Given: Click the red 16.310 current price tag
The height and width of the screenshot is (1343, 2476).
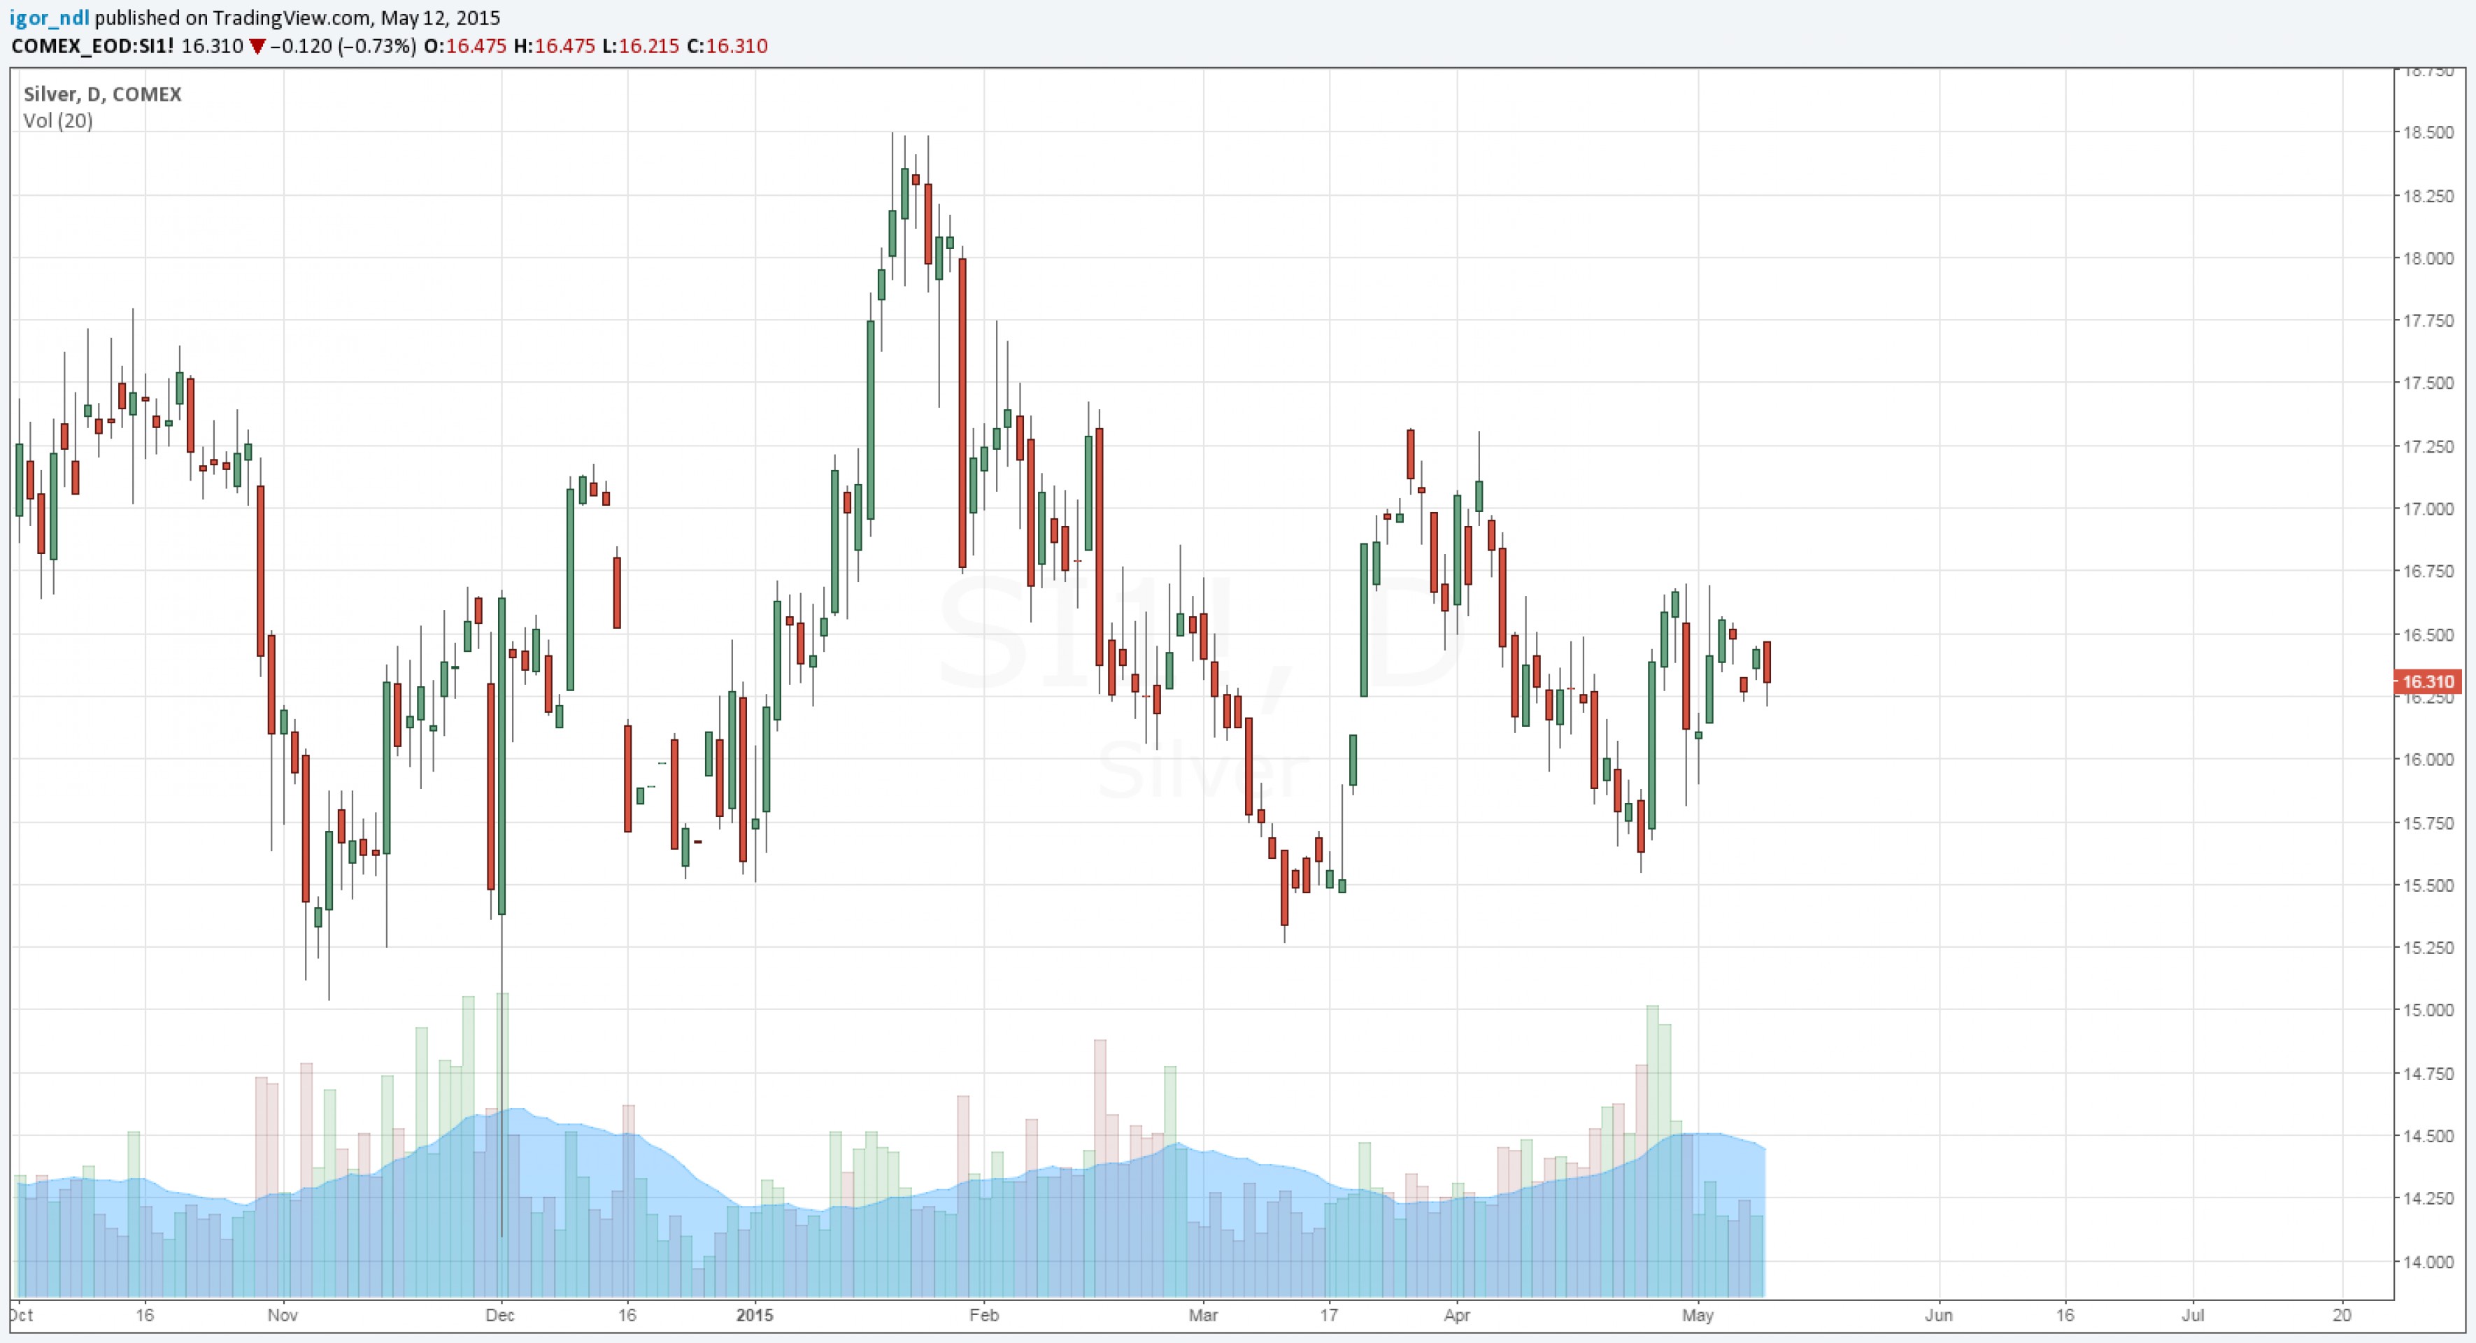Looking at the screenshot, I should coord(2428,681).
